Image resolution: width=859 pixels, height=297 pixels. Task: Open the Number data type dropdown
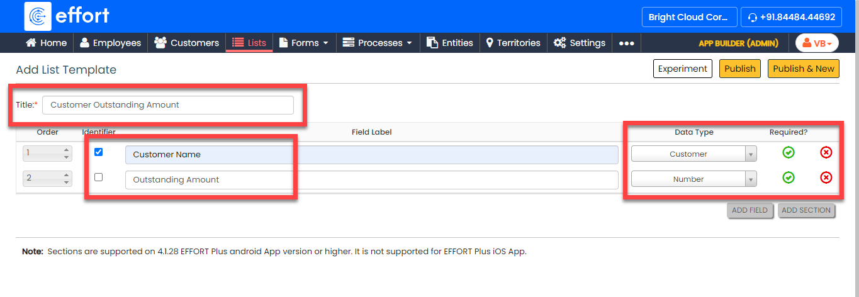[x=693, y=179]
